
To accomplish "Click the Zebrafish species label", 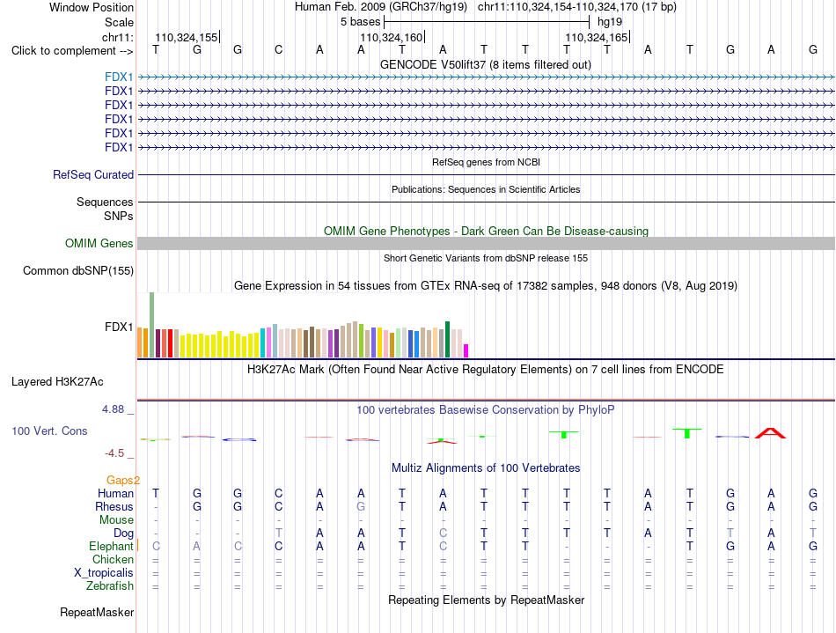I will pyautogui.click(x=110, y=585).
